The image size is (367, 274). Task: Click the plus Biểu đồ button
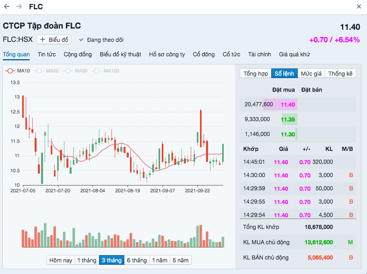(54, 40)
